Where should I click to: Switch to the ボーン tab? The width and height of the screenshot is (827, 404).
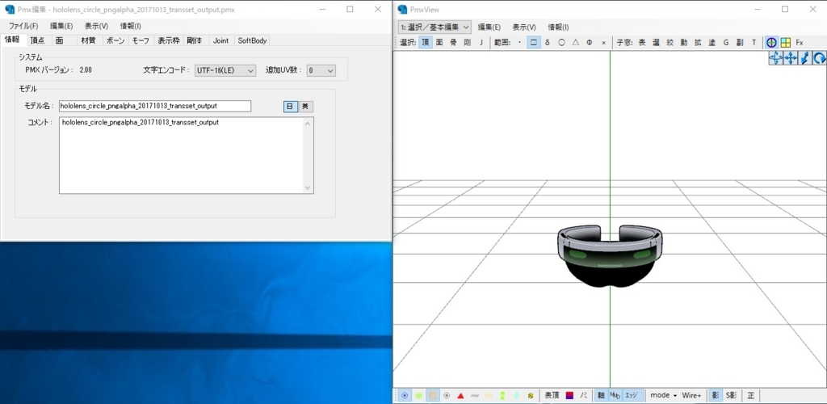pyautogui.click(x=115, y=40)
